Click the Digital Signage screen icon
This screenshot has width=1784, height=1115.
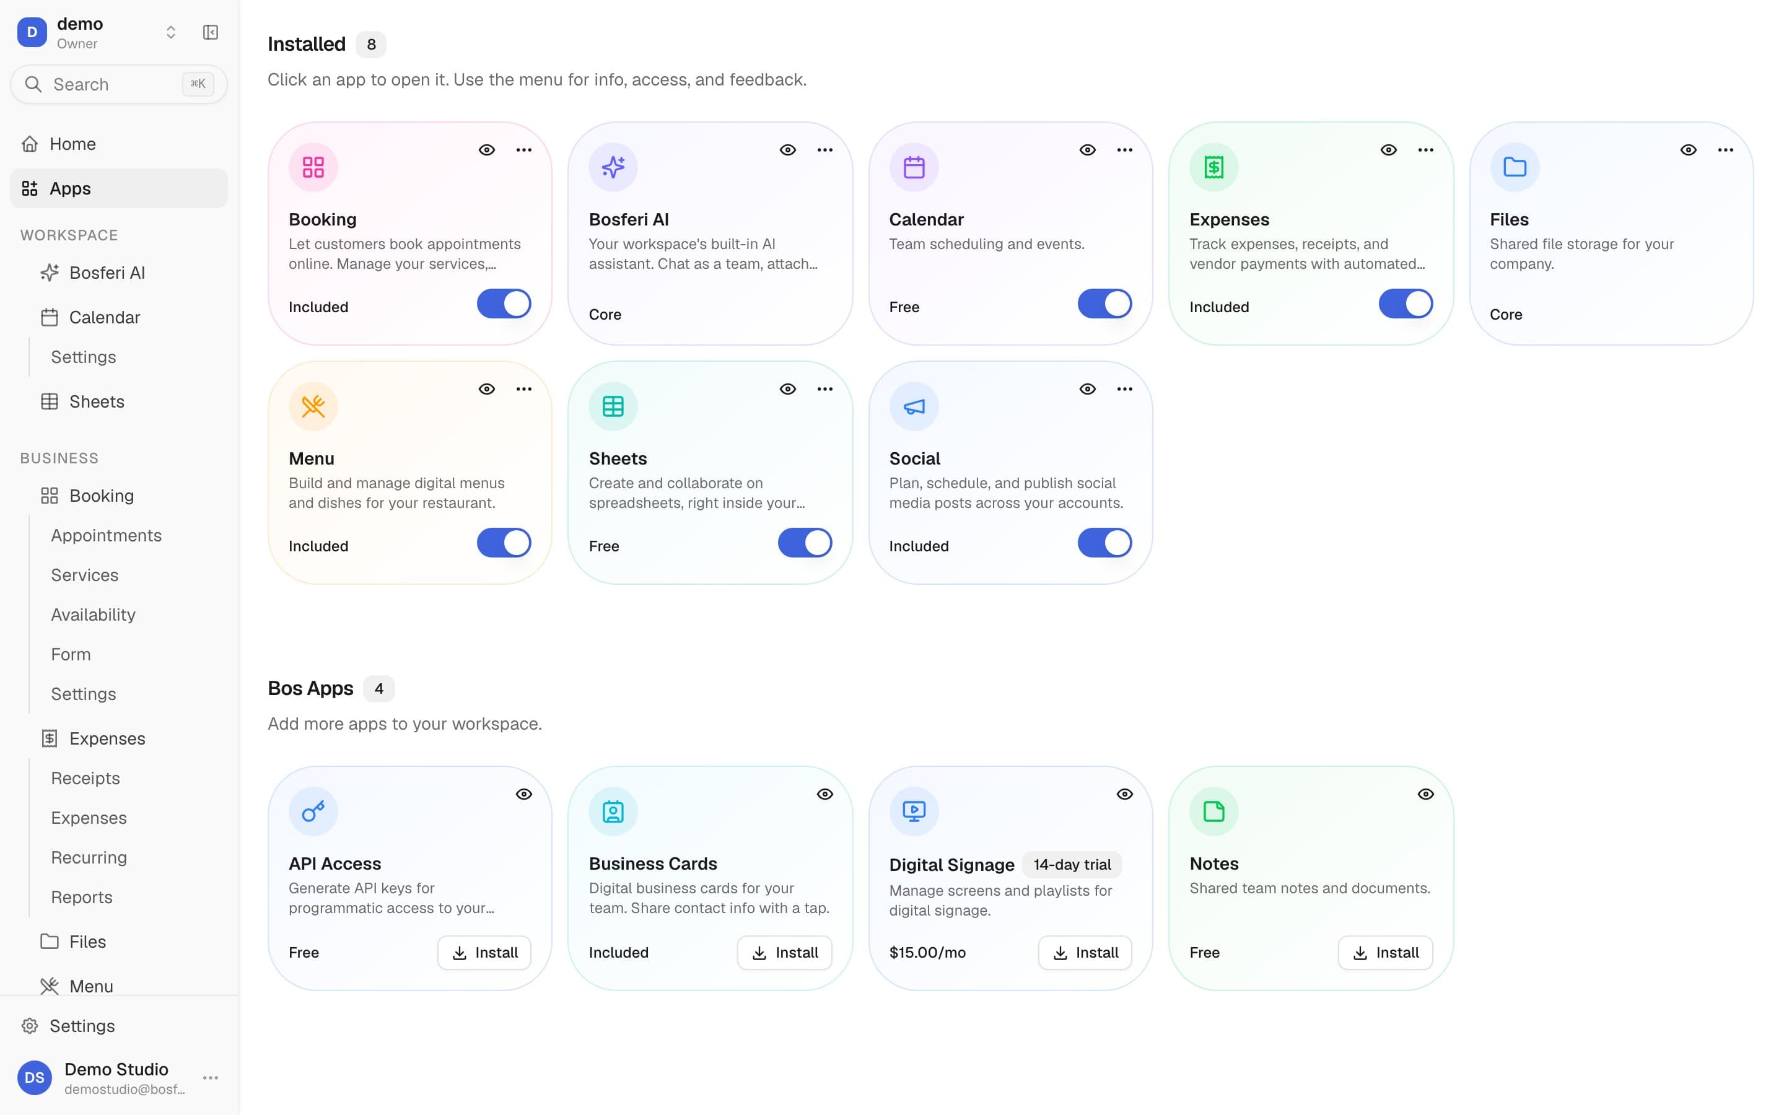pyautogui.click(x=914, y=812)
